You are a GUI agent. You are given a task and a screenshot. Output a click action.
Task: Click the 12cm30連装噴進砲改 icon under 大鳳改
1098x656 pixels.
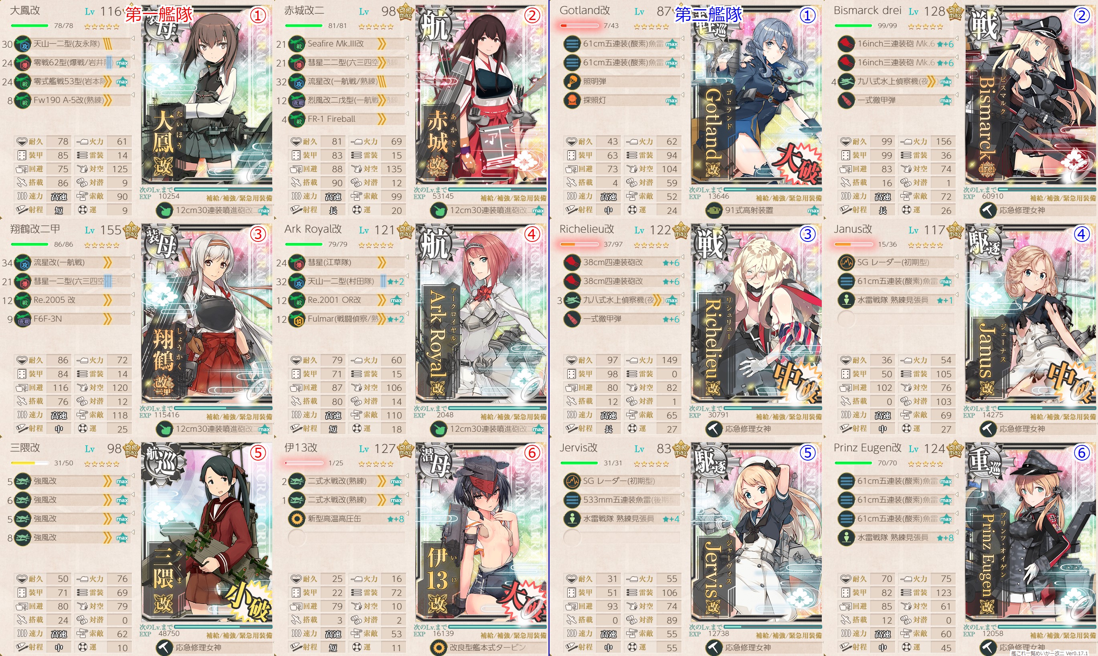pos(165,210)
